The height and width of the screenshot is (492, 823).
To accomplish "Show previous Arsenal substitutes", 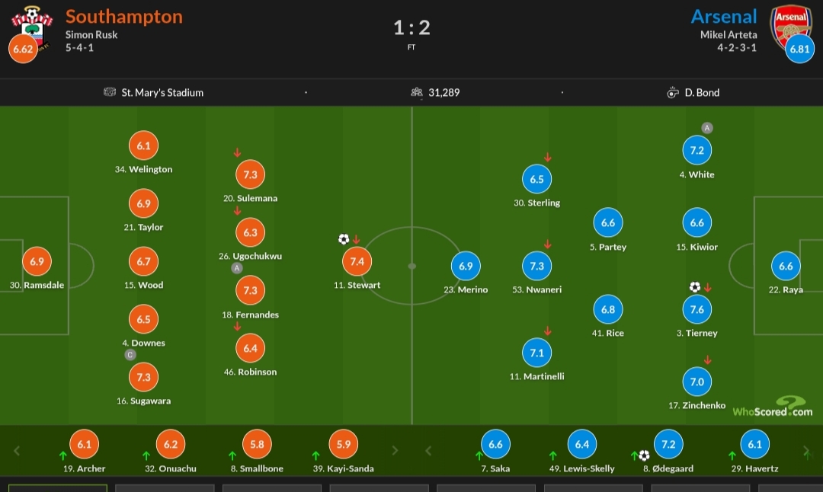I will click(428, 451).
